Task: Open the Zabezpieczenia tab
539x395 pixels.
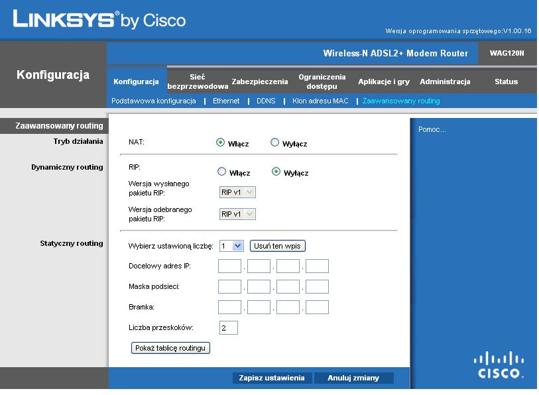Action: [259, 82]
